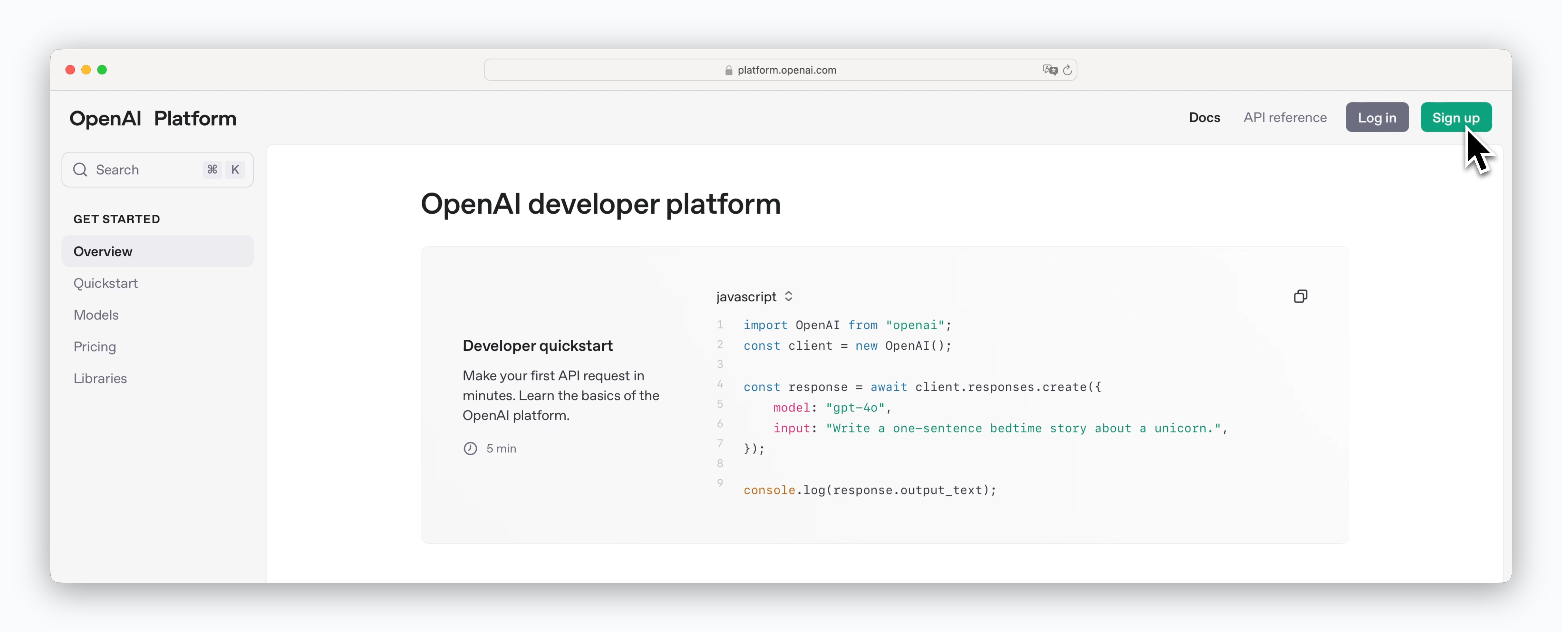Screen dimensions: 1562x632
Task: Click the await client.responses.create code line
Action: point(922,387)
